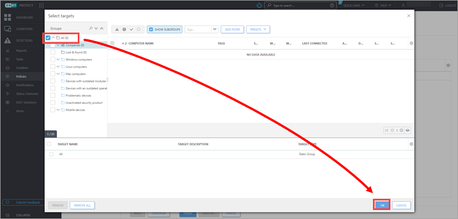The height and width of the screenshot is (219, 458).
Task: Open More in the sidebar
Action: tap(19, 111)
